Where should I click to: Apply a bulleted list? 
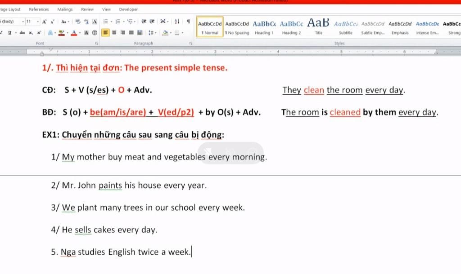[105, 22]
